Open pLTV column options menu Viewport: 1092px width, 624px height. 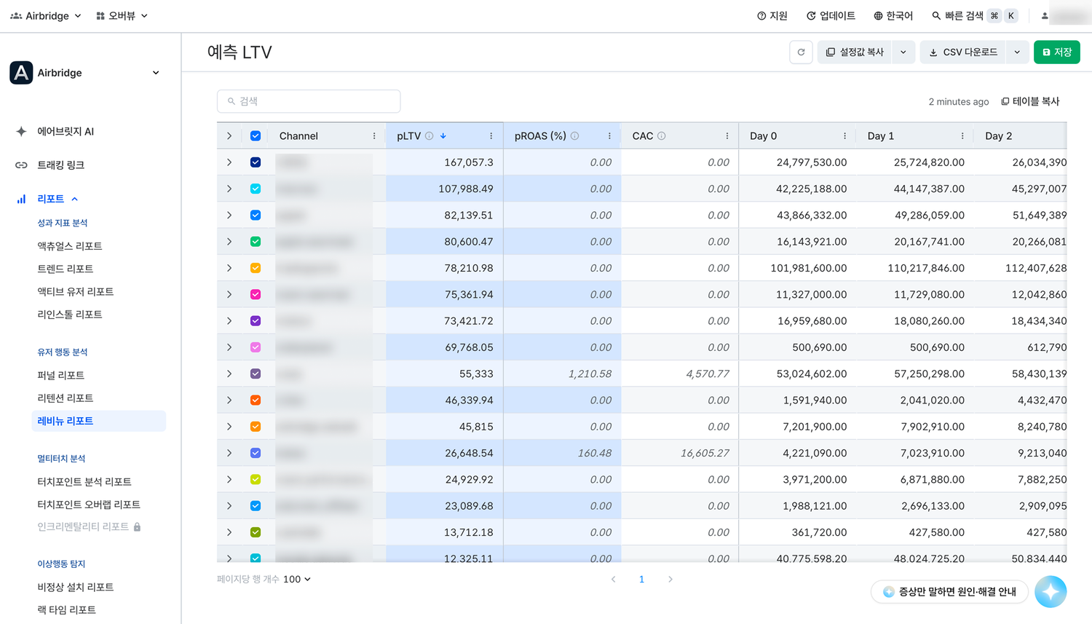pyautogui.click(x=491, y=136)
